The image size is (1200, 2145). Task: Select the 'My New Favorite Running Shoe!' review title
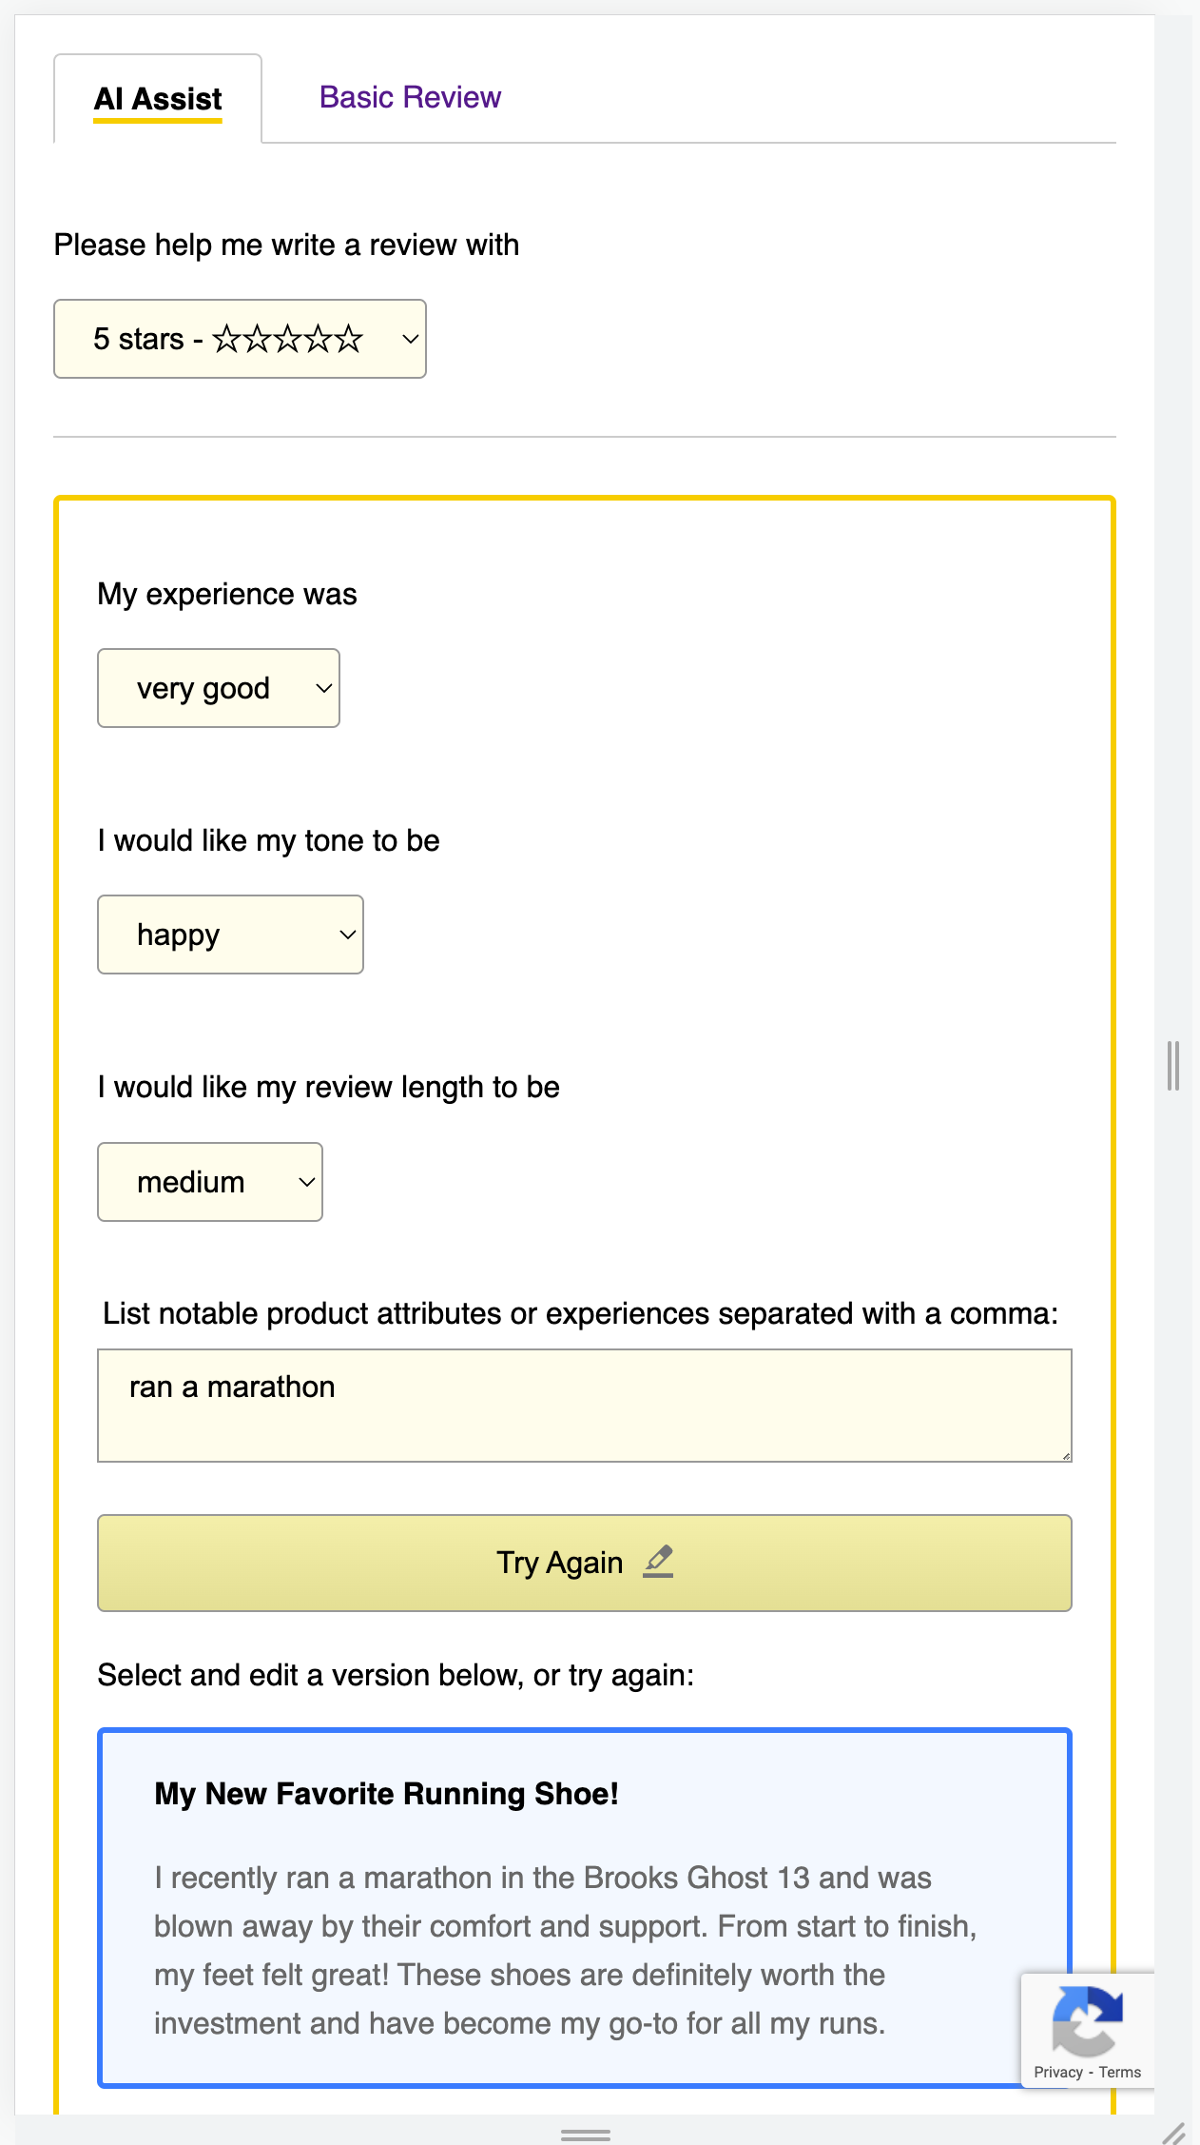[x=386, y=1794]
